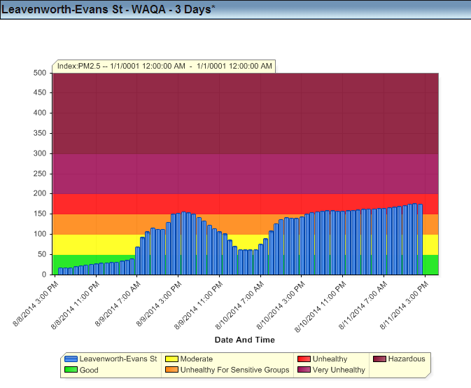471x388 pixels.
Task: Click the 'Leavenworth-Evans St' legend label
Action: (x=118, y=359)
